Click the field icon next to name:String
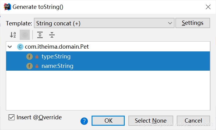This screenshot has height=130, width=216. tap(29, 66)
